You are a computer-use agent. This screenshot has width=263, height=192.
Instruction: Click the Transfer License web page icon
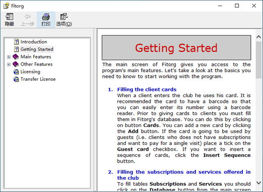[17, 79]
